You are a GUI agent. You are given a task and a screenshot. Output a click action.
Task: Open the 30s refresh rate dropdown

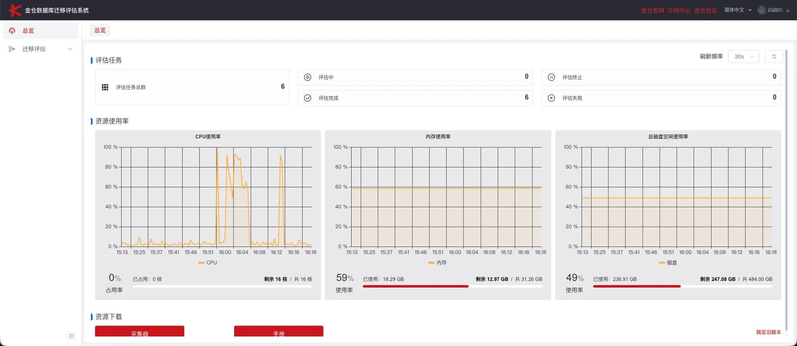[x=743, y=57]
